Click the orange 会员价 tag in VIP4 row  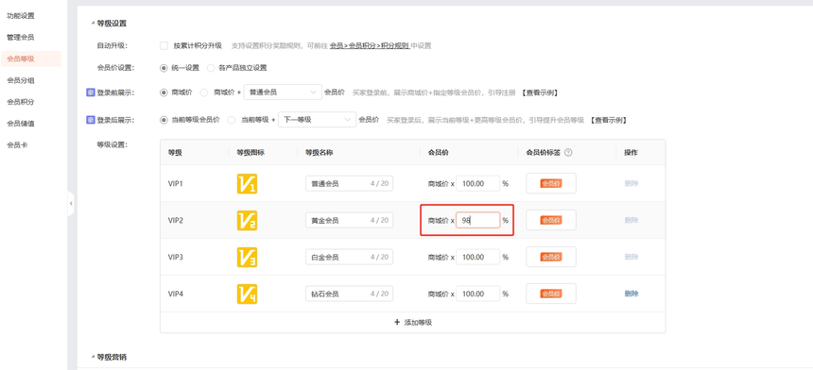(551, 294)
